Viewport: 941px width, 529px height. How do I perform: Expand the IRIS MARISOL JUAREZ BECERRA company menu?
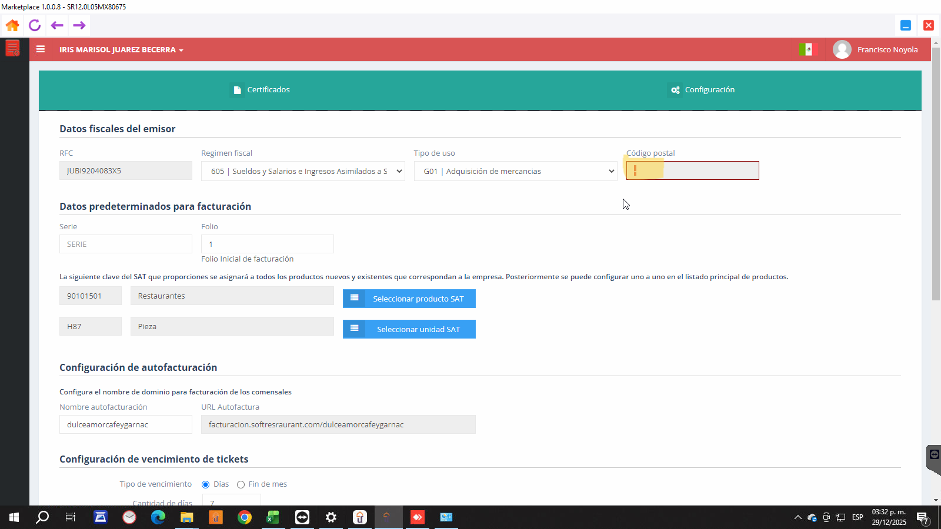tap(121, 50)
